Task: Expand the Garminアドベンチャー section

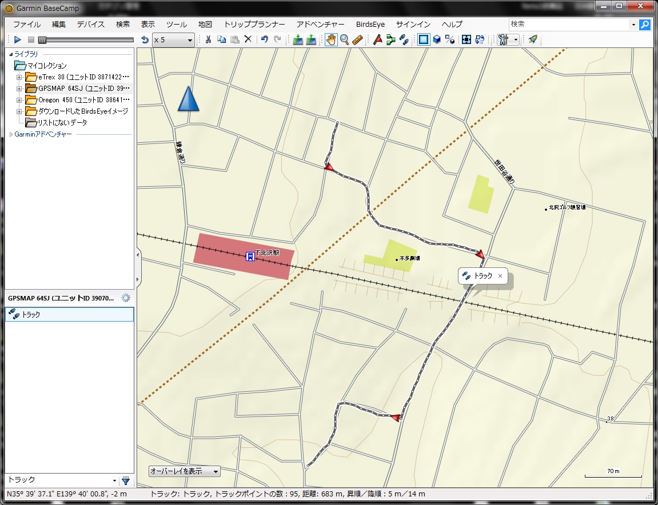Action: click(11, 134)
